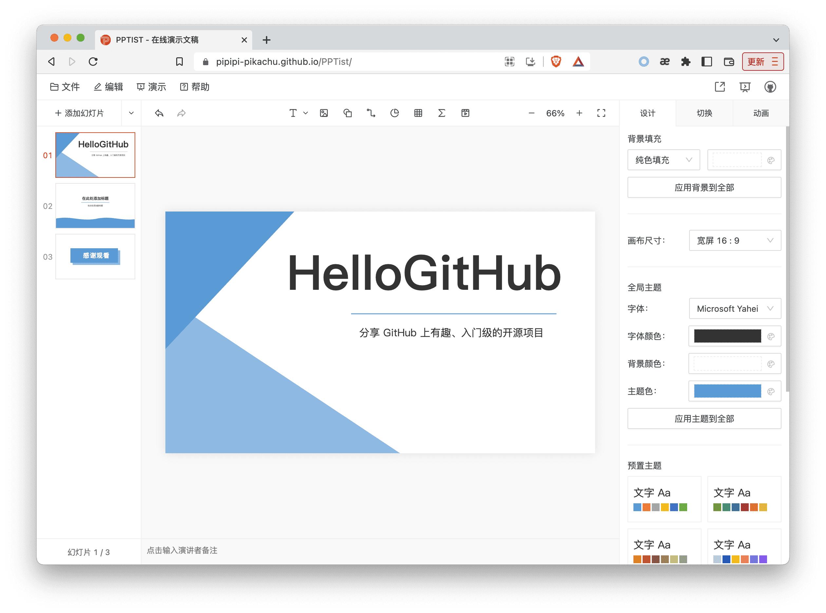Open the Insert Shape tool
Screen dimensions: 826x613
click(348, 113)
